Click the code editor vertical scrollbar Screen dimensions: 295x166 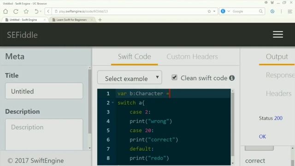(x=233, y=124)
